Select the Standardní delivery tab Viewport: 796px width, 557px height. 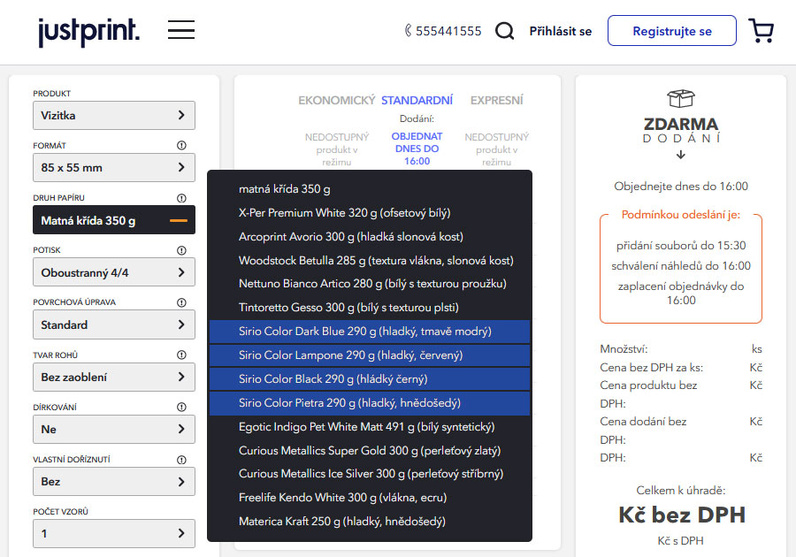point(417,101)
